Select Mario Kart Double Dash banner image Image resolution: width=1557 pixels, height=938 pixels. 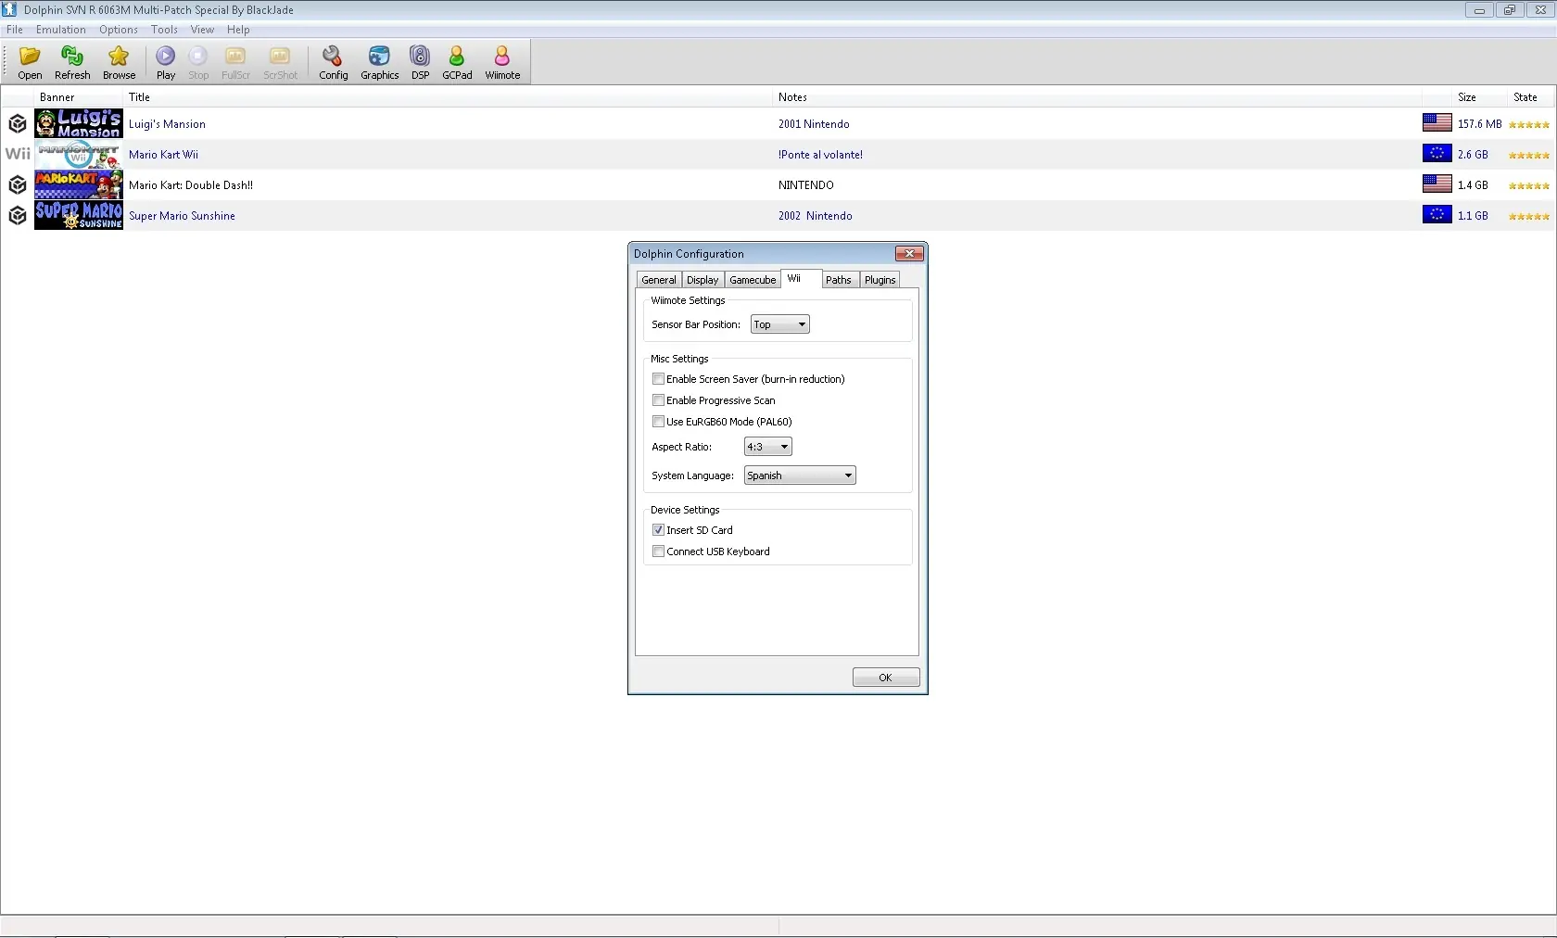click(x=79, y=184)
